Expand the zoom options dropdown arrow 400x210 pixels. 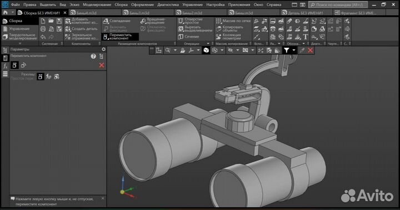click(x=175, y=50)
